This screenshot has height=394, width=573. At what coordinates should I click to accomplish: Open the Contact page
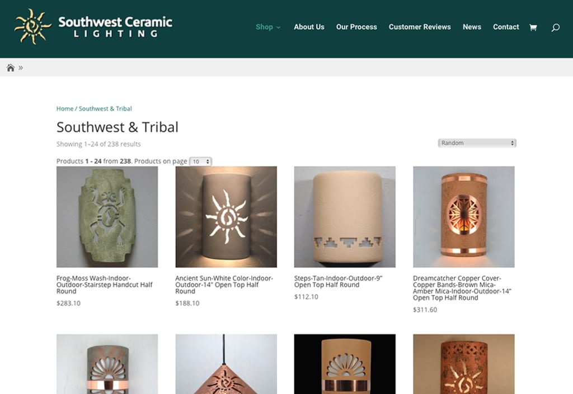[506, 27]
